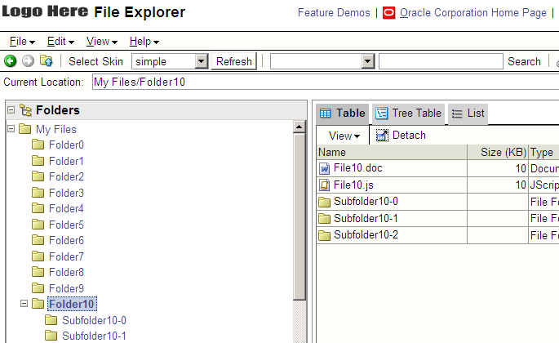
Task: Select Folder1 in the tree
Action: pyautogui.click(x=66, y=161)
